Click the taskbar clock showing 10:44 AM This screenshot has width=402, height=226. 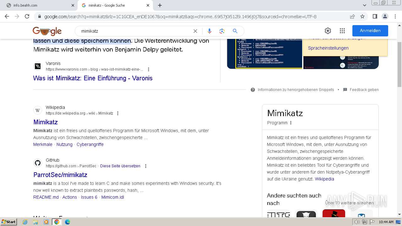click(386, 222)
